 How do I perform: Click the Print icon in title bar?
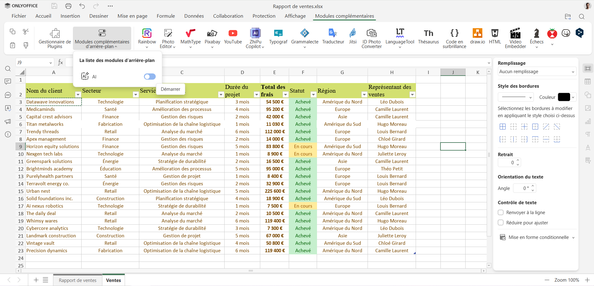point(68,6)
